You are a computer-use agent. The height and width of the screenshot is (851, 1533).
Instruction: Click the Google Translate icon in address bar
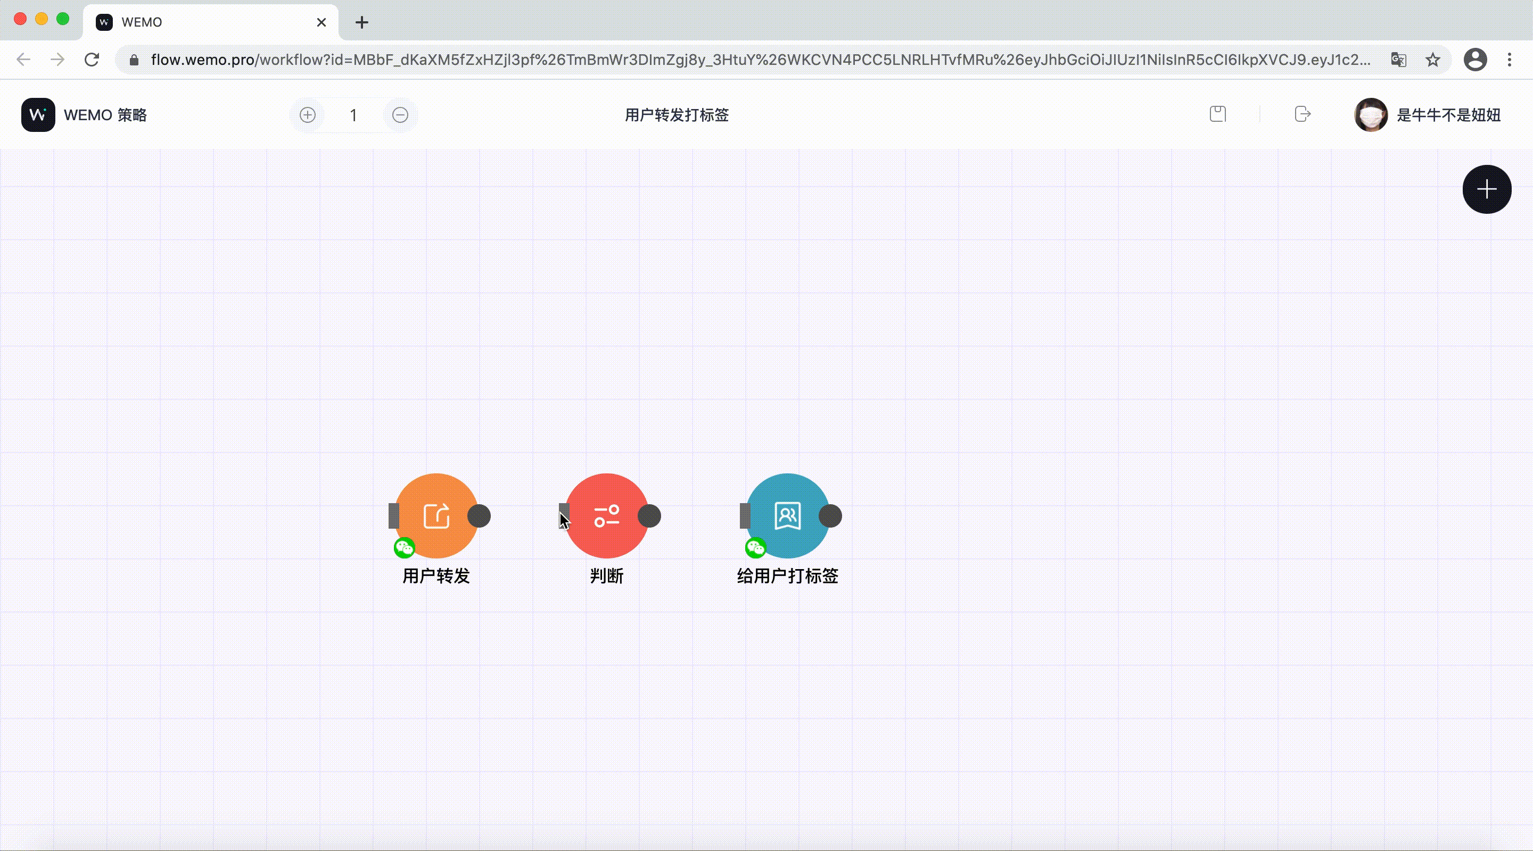[1398, 60]
